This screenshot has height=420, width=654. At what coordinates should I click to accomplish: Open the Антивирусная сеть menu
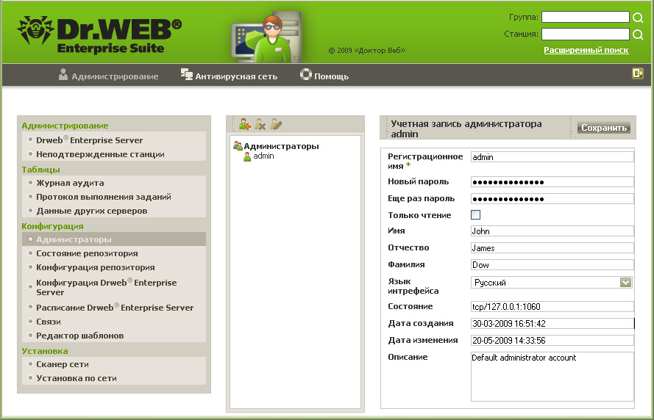(x=229, y=76)
